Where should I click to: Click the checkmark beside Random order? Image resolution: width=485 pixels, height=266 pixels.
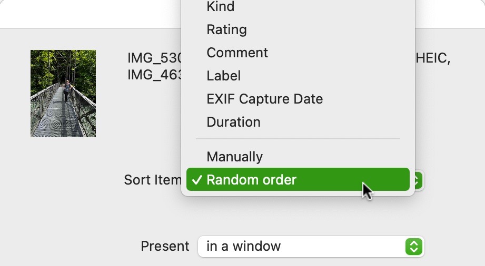pyautogui.click(x=196, y=180)
